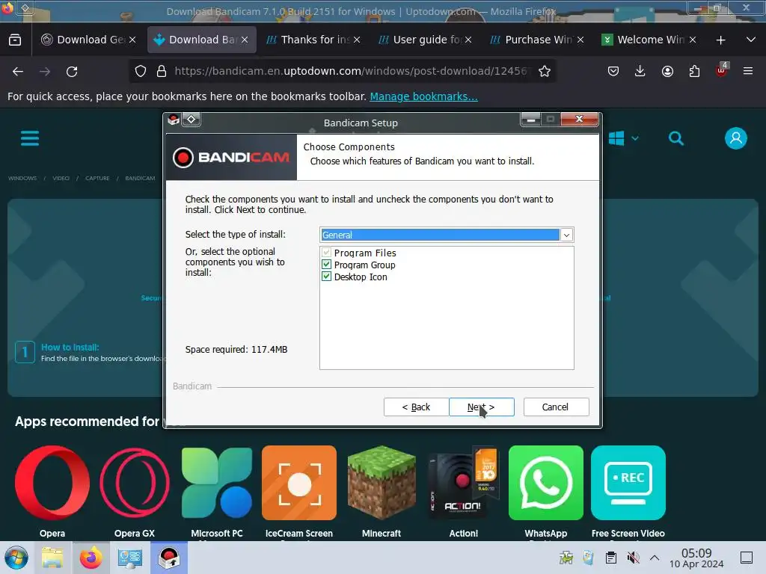Screen dimensions: 766x574
Task: Open Uptodown hamburger menu
Action: point(30,138)
